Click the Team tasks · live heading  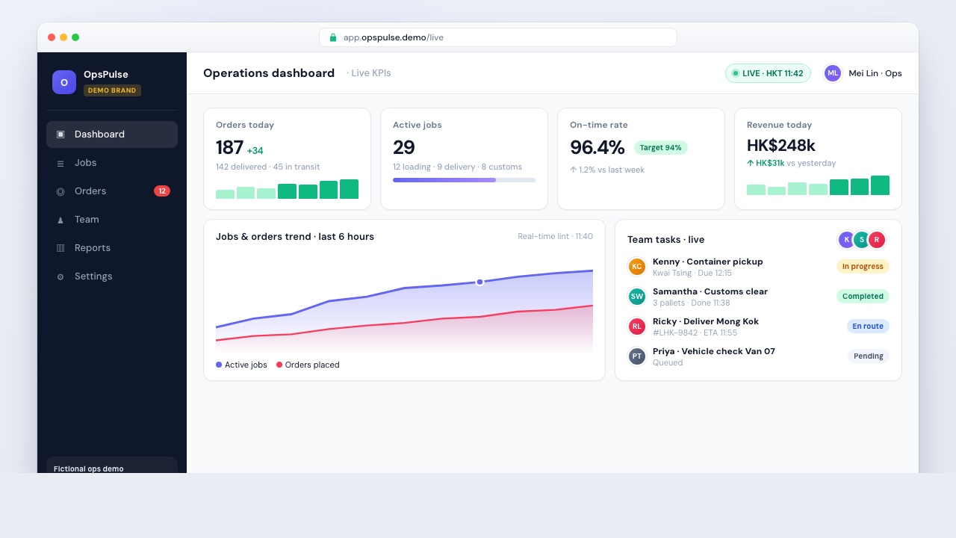[x=666, y=240]
